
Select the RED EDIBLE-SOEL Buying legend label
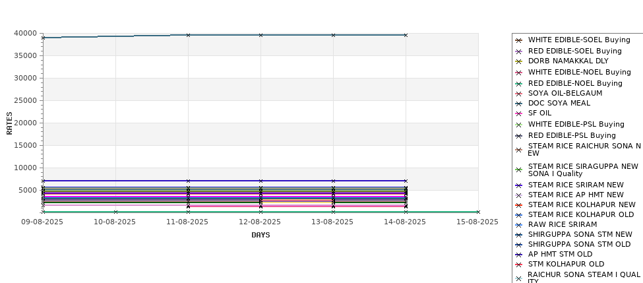575,51
